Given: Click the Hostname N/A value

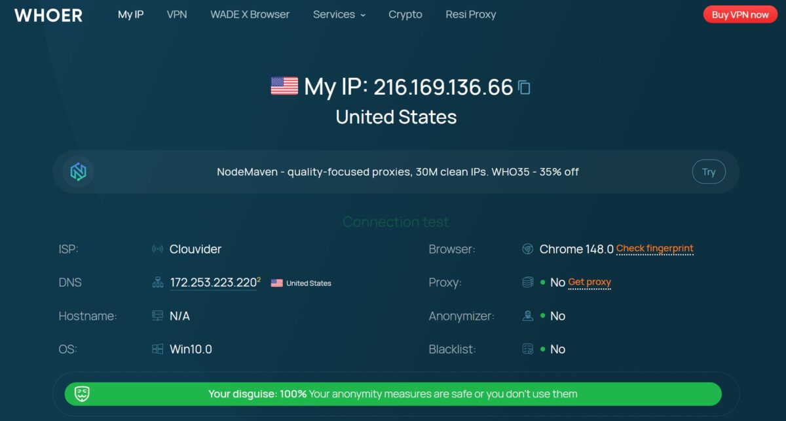Looking at the screenshot, I should coord(179,316).
